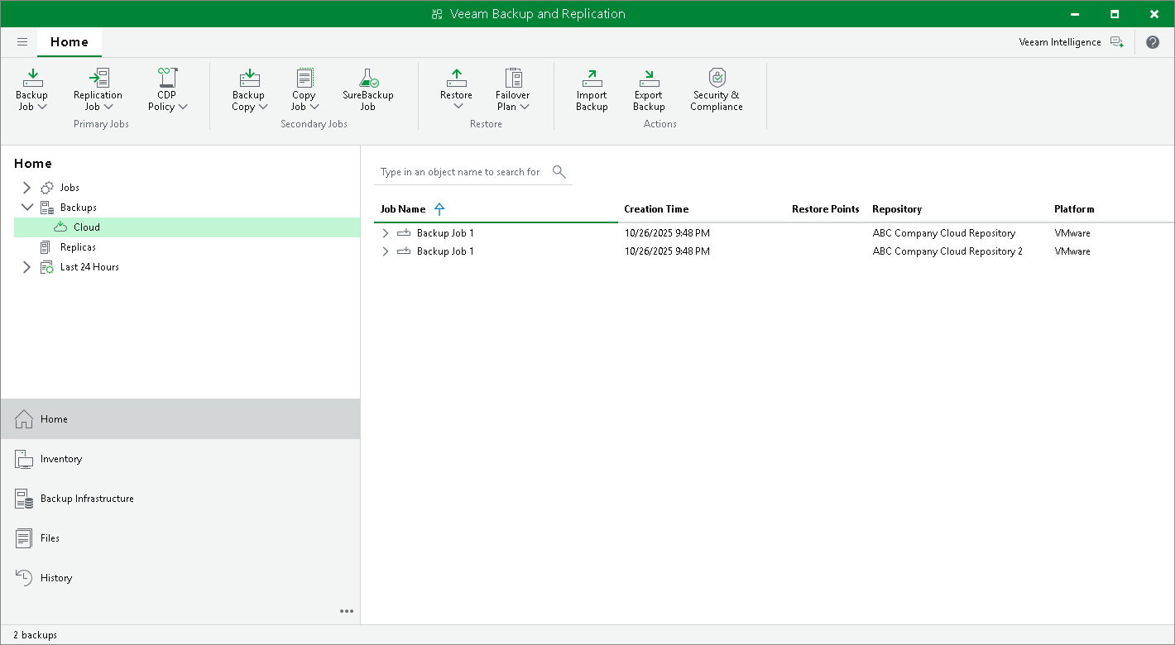Go to the History view
Viewport: 1175px width, 645px height.
pos(56,578)
